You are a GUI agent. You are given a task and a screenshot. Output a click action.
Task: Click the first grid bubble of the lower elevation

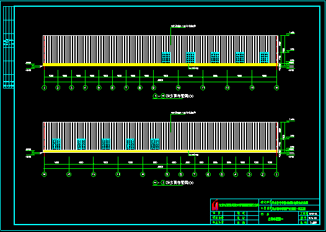[x=44, y=174]
